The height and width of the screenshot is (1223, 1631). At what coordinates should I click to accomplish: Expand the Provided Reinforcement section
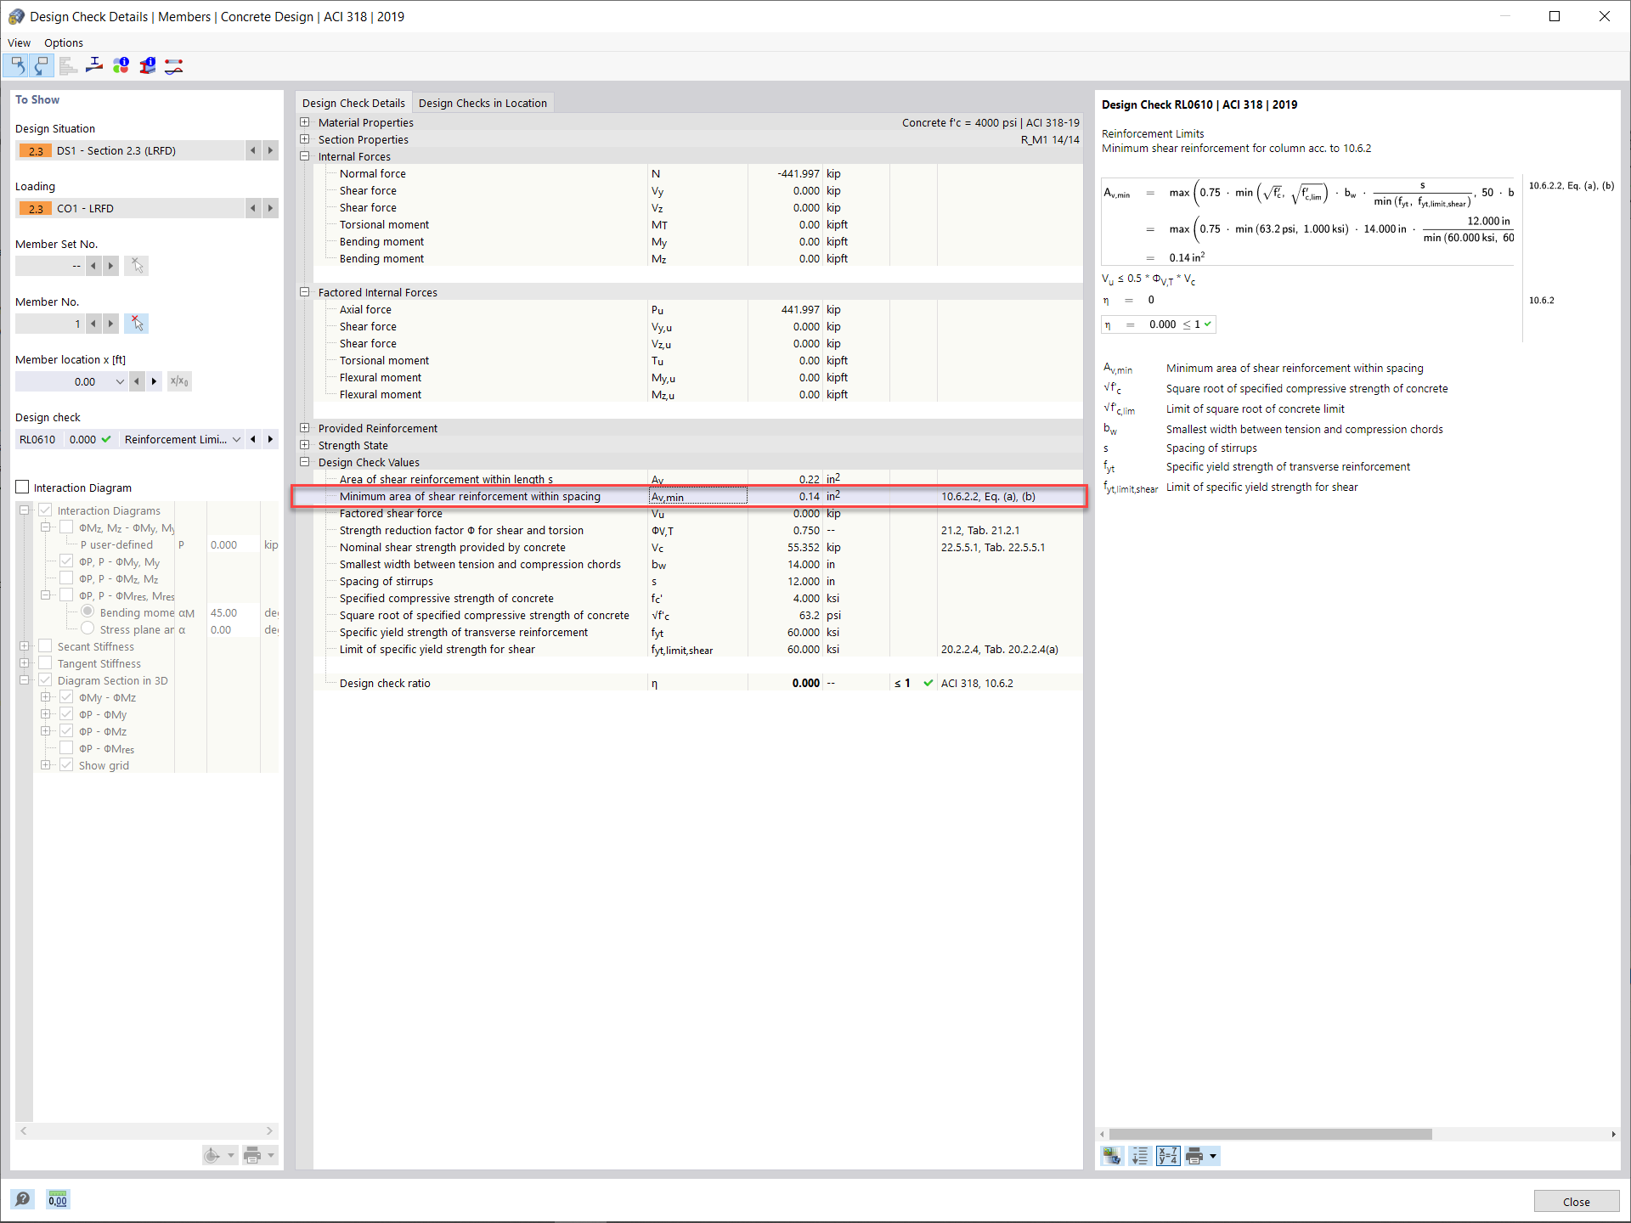305,428
